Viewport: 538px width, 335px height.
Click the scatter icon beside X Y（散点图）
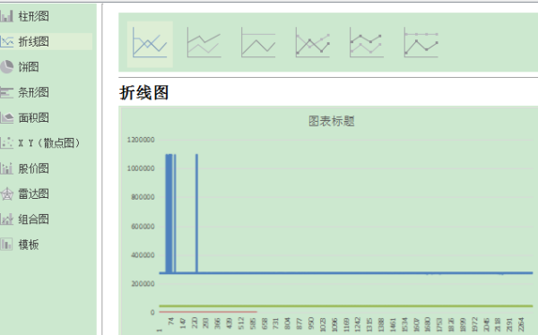click(7, 143)
